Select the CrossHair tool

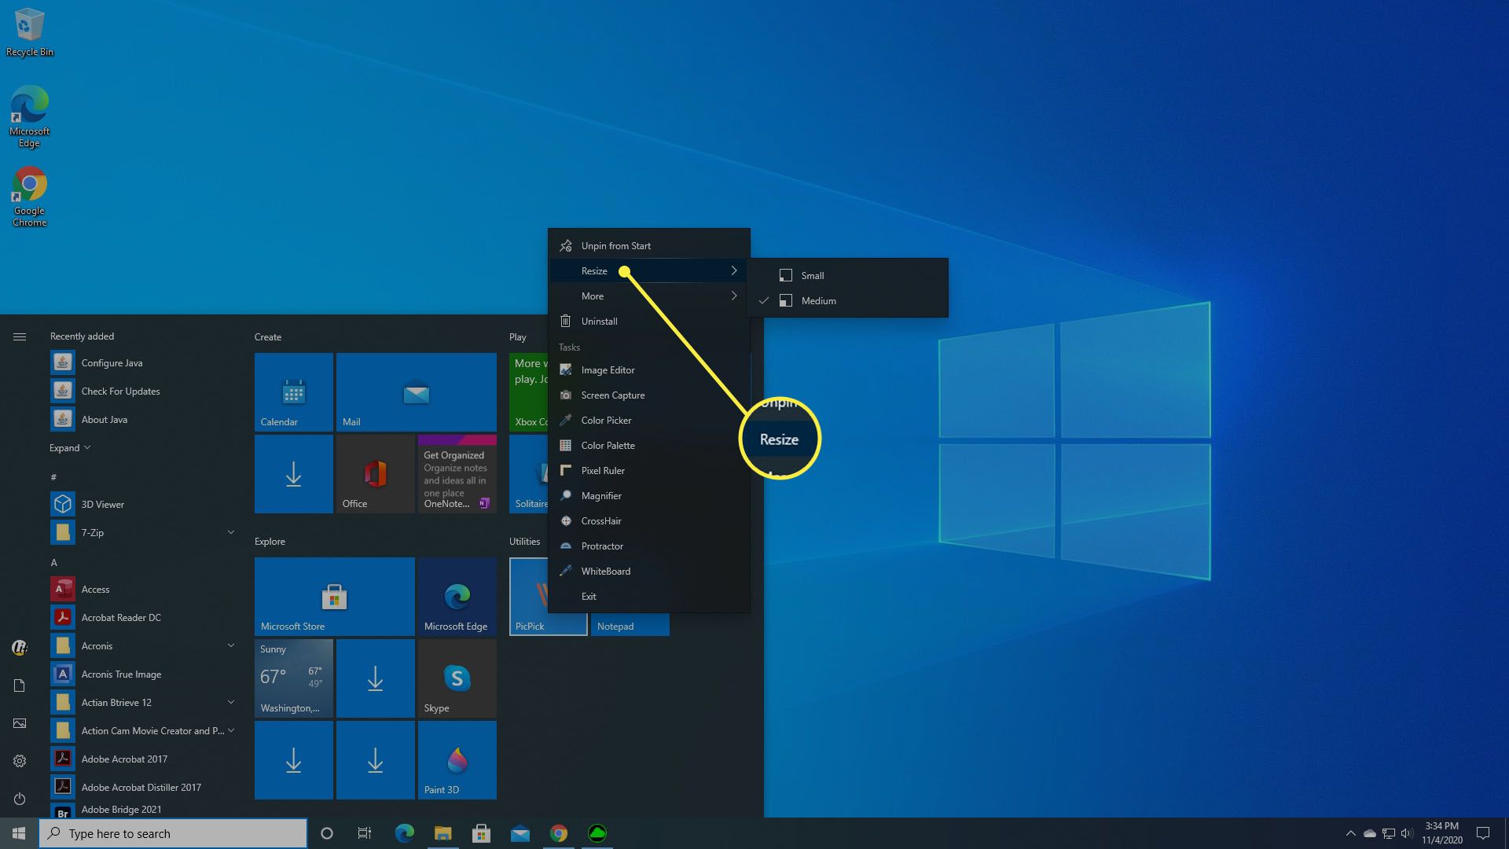pyautogui.click(x=602, y=520)
